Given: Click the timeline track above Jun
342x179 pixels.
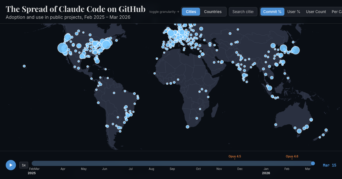Looking at the screenshot, I should [x=105, y=163].
